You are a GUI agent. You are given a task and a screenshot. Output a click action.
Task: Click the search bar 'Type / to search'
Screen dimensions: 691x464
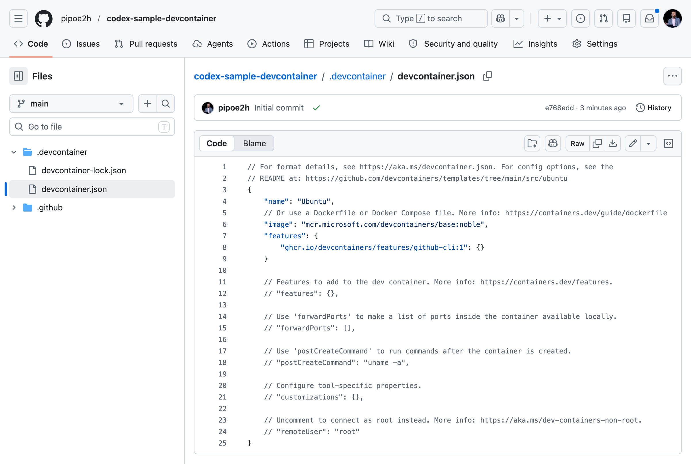[431, 18]
